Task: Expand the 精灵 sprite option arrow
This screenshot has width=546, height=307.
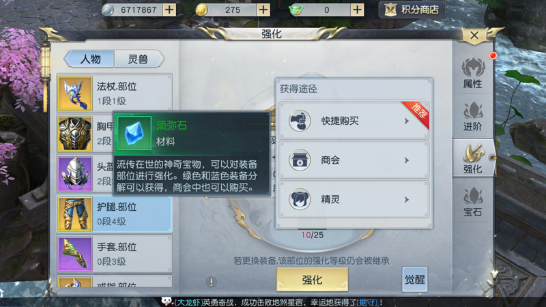Action: pyautogui.click(x=406, y=199)
